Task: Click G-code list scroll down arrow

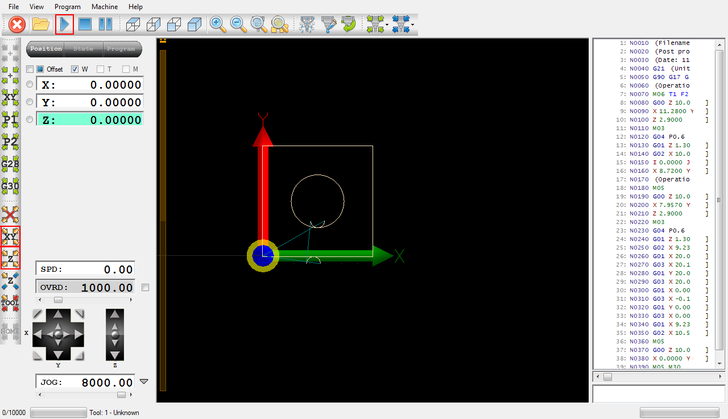Action: 719,364
